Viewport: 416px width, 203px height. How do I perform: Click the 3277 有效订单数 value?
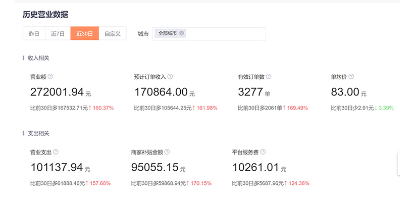(x=250, y=92)
